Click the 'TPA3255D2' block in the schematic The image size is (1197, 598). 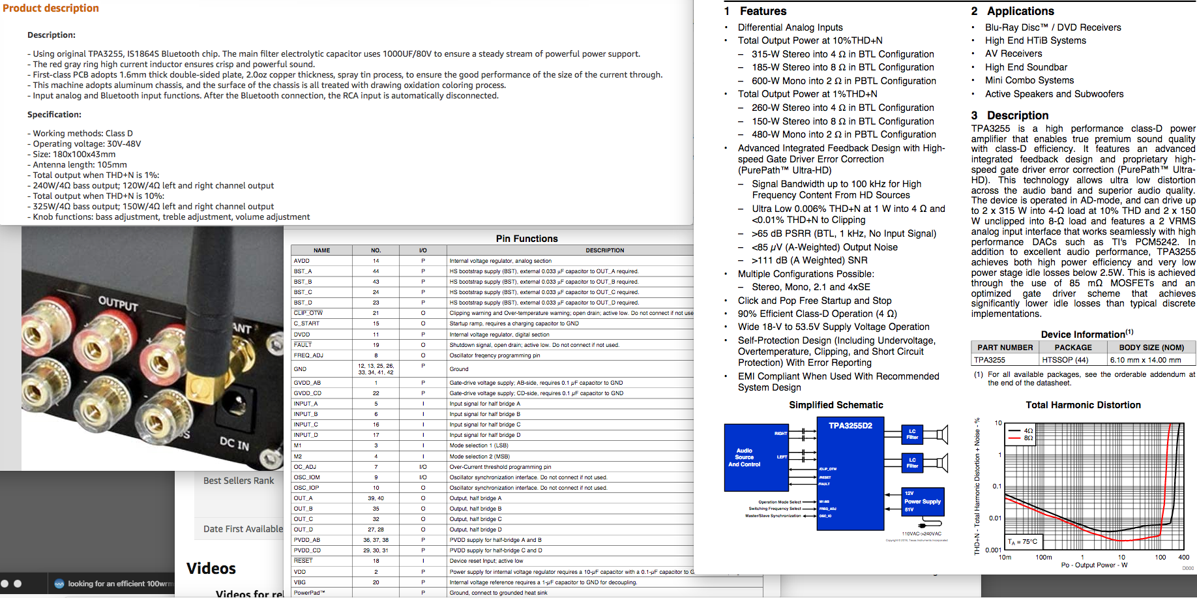[851, 473]
